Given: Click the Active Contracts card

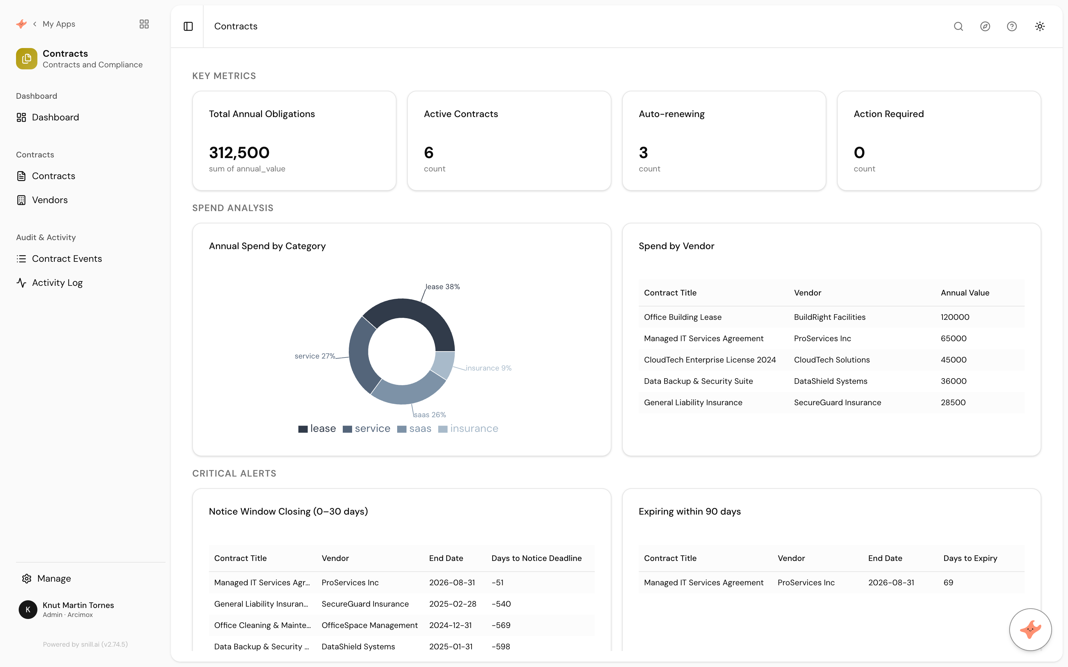Looking at the screenshot, I should click(509, 141).
